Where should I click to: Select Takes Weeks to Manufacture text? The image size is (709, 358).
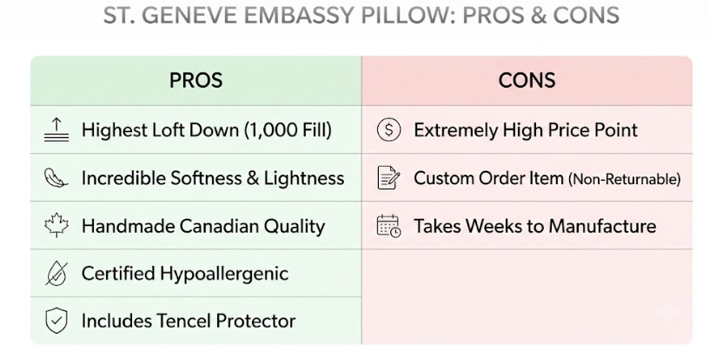[x=535, y=226]
